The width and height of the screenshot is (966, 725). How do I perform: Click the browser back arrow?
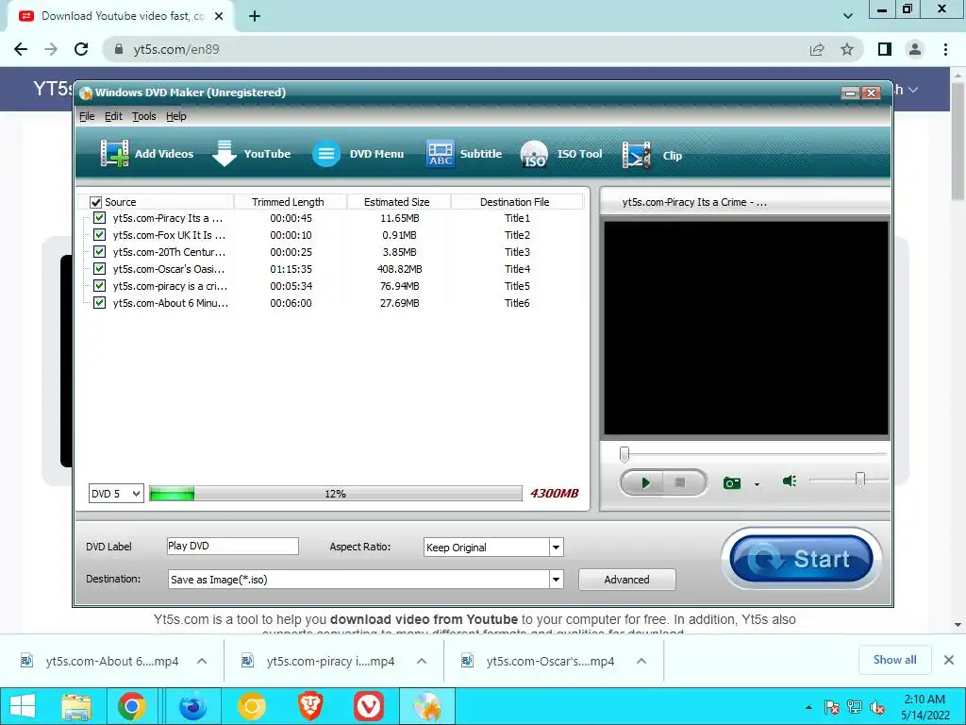tap(21, 49)
